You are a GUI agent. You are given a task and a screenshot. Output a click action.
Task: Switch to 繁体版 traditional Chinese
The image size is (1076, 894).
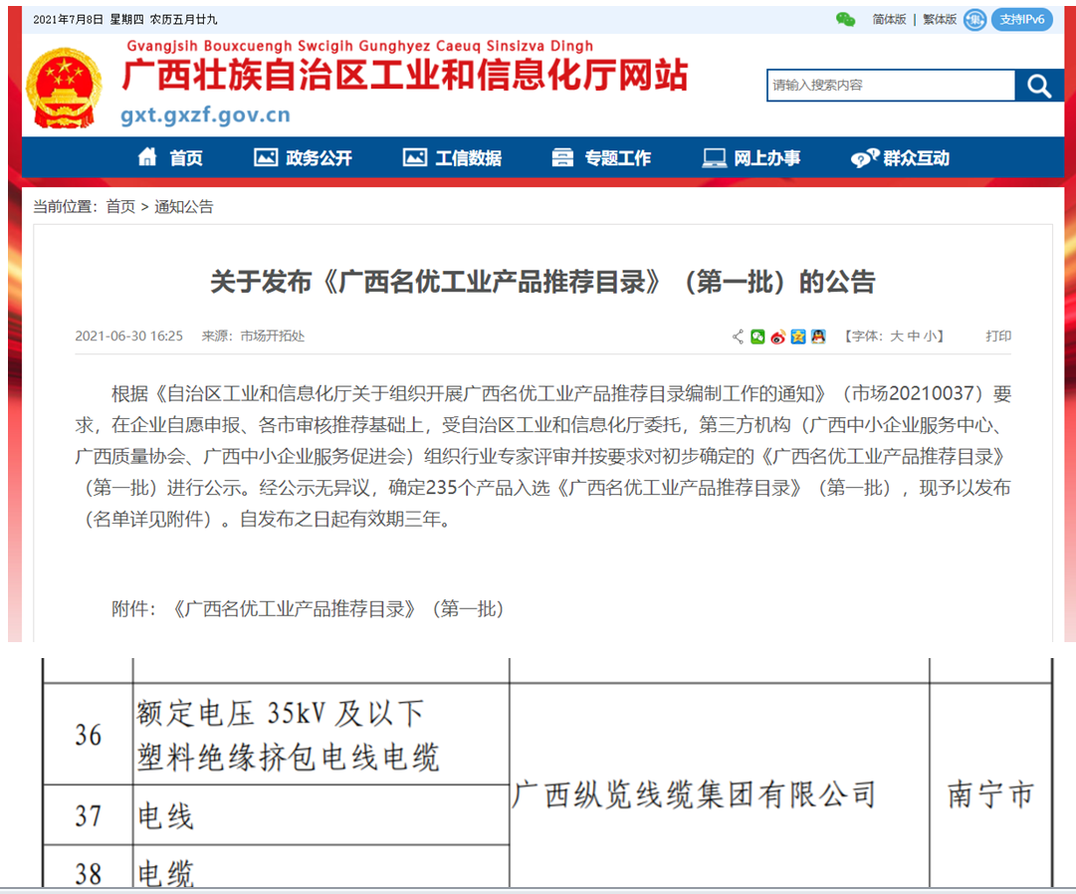940,19
